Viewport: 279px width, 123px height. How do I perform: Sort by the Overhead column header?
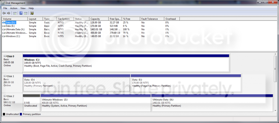coord(172,19)
